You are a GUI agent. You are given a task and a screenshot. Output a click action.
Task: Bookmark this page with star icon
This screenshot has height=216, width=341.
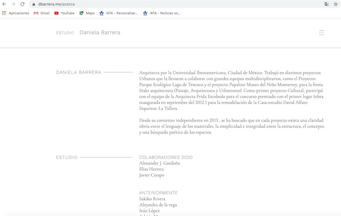tap(335, 4)
